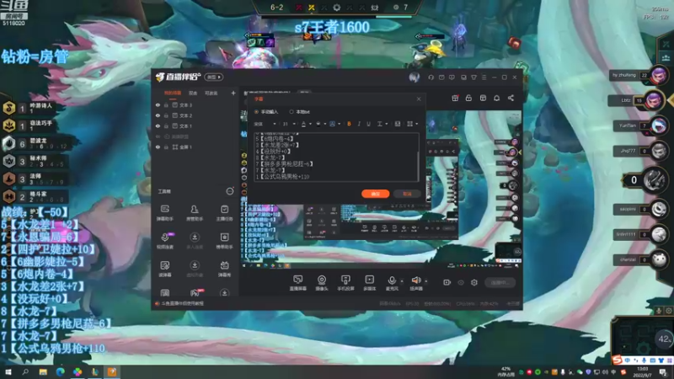Open the mail envelope icon in title bar
The image size is (674, 379).
pyautogui.click(x=441, y=77)
